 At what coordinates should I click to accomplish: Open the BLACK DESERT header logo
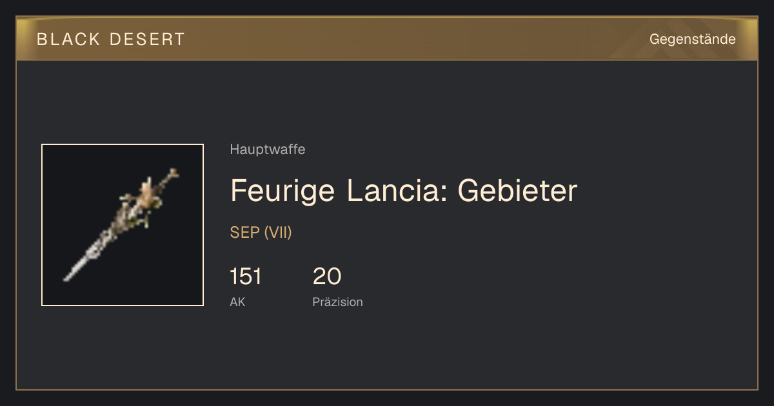tap(111, 39)
